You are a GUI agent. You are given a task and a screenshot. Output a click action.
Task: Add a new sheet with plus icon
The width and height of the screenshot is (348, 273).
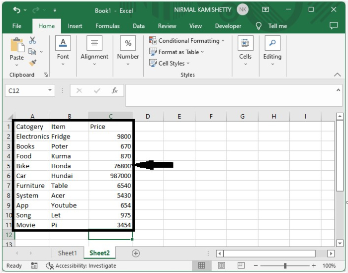[136, 253]
